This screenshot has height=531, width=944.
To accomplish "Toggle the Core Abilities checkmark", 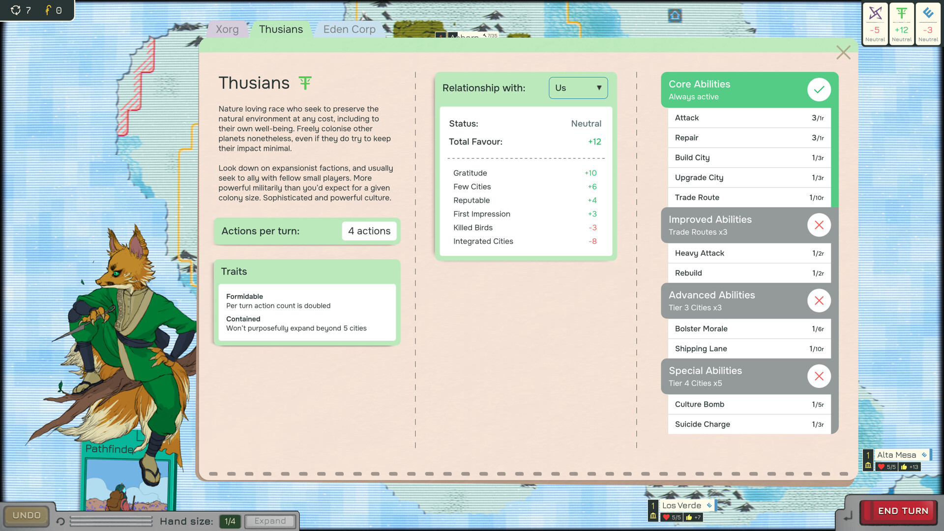I will 819,89.
